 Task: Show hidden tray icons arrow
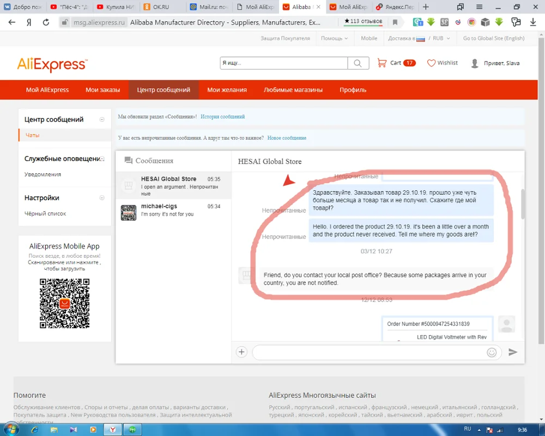pos(479,430)
